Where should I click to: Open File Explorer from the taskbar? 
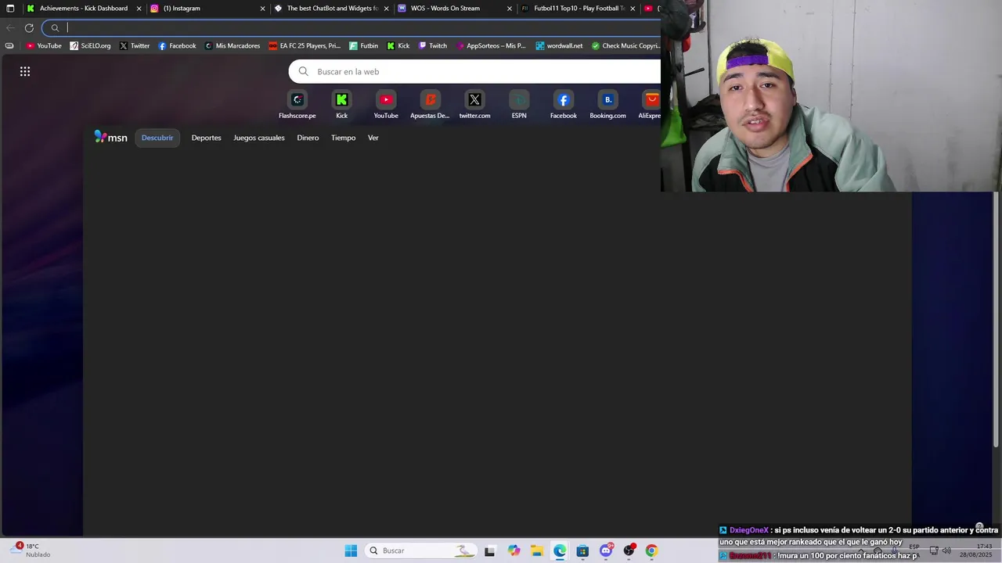click(537, 550)
